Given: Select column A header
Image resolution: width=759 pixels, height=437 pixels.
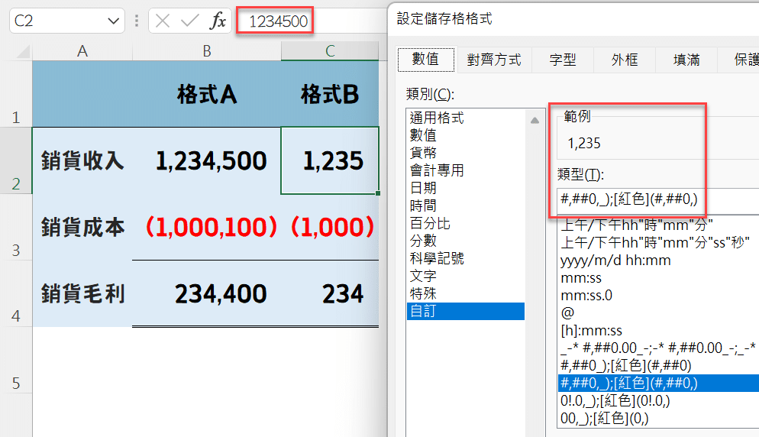Looking at the screenshot, I should (82, 51).
